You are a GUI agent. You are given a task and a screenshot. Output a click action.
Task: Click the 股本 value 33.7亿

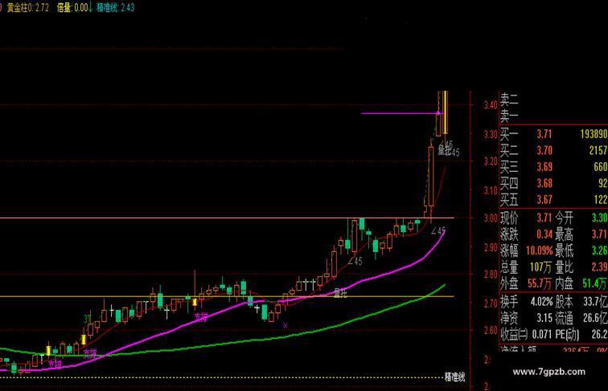point(596,301)
